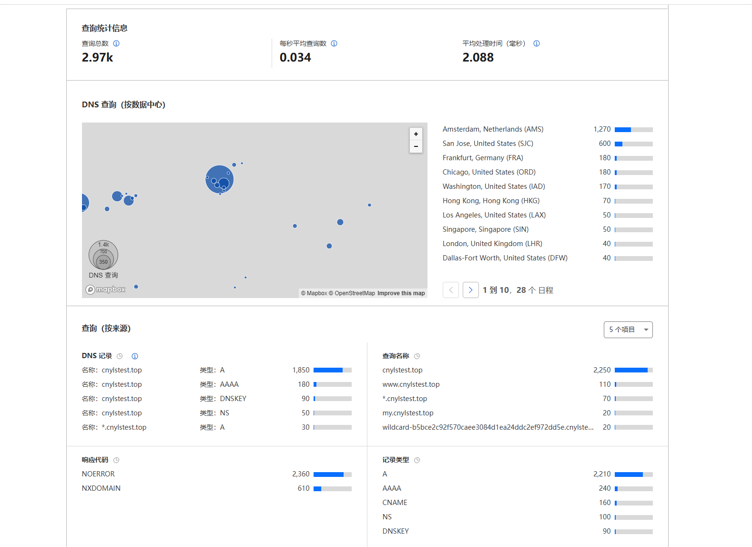Click the info icon next to DNS 记录
752x547 pixels.
135,356
